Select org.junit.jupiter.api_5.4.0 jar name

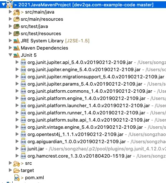coord(80,62)
